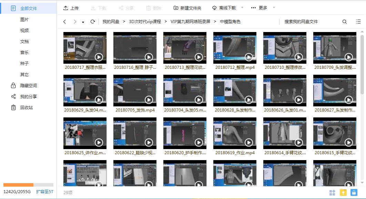Open video thumbnail 20180717_整理衣服
Screen dimensions: 366x199
coord(85,48)
